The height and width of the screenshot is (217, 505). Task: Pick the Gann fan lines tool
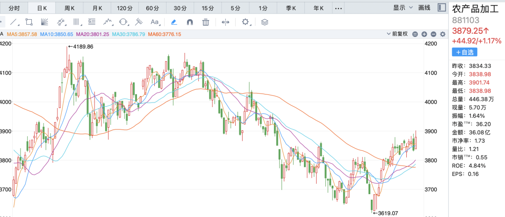(45, 22)
